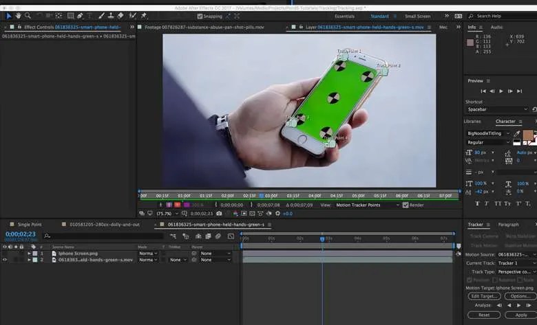Select the Clone Stamp tool
The height and width of the screenshot is (325, 537).
(x=110, y=15)
